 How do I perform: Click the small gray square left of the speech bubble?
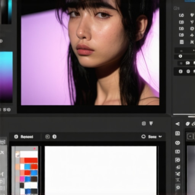click(181, 63)
